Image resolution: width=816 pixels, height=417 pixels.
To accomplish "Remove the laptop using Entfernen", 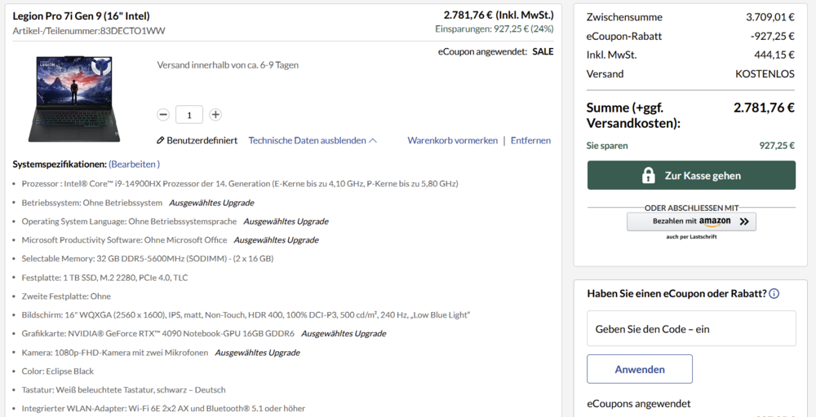I will [x=530, y=141].
